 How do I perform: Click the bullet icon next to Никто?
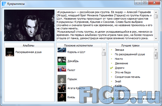(112, 59)
